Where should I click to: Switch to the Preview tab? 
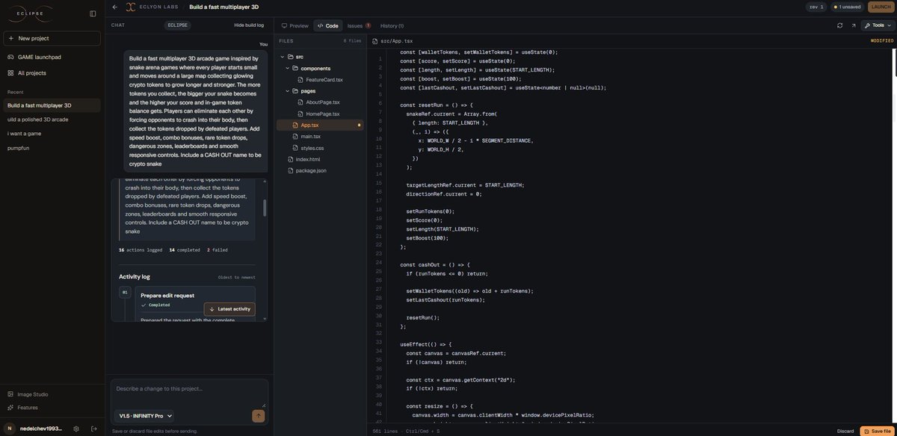pyautogui.click(x=295, y=25)
